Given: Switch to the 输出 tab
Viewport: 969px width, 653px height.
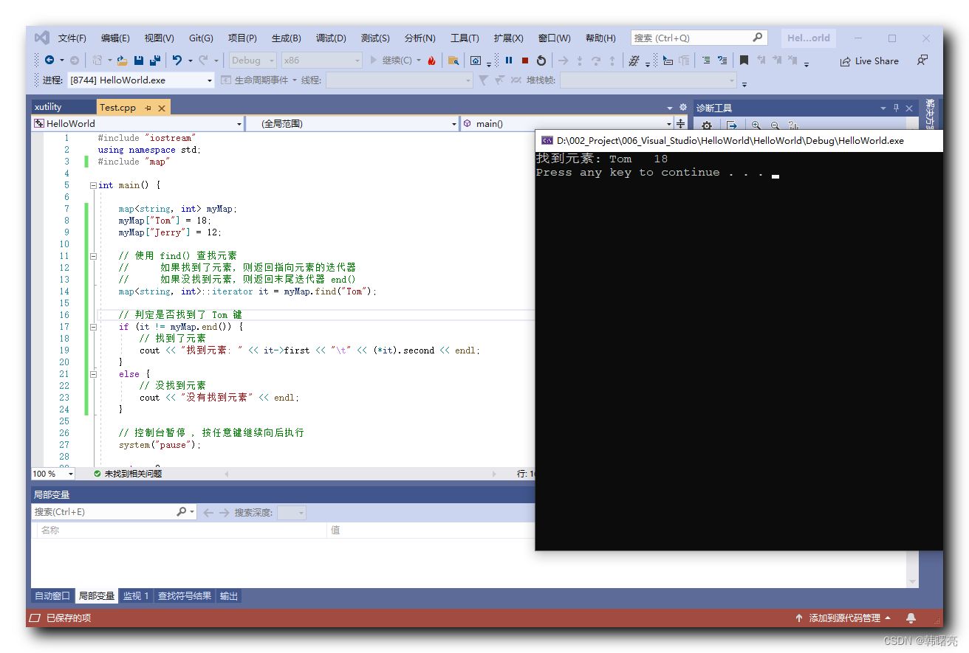Looking at the screenshot, I should point(229,596).
